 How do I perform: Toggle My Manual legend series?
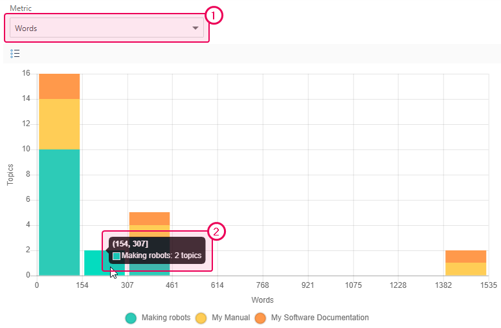(x=201, y=318)
